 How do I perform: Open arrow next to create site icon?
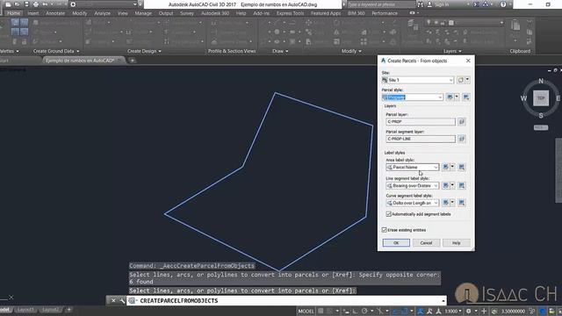tap(467, 80)
